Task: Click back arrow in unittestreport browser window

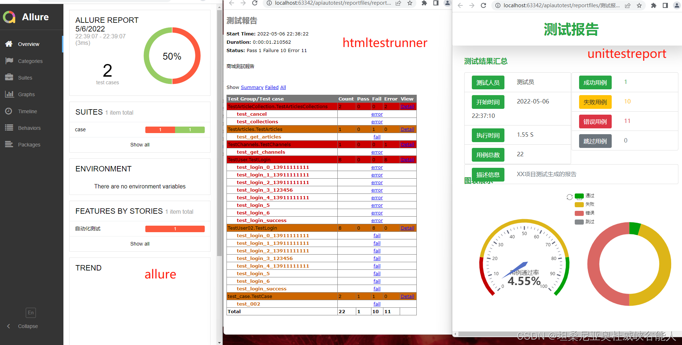Action: (x=460, y=5)
